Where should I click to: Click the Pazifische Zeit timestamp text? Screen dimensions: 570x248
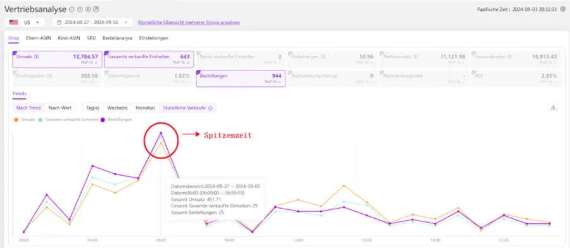click(x=517, y=10)
